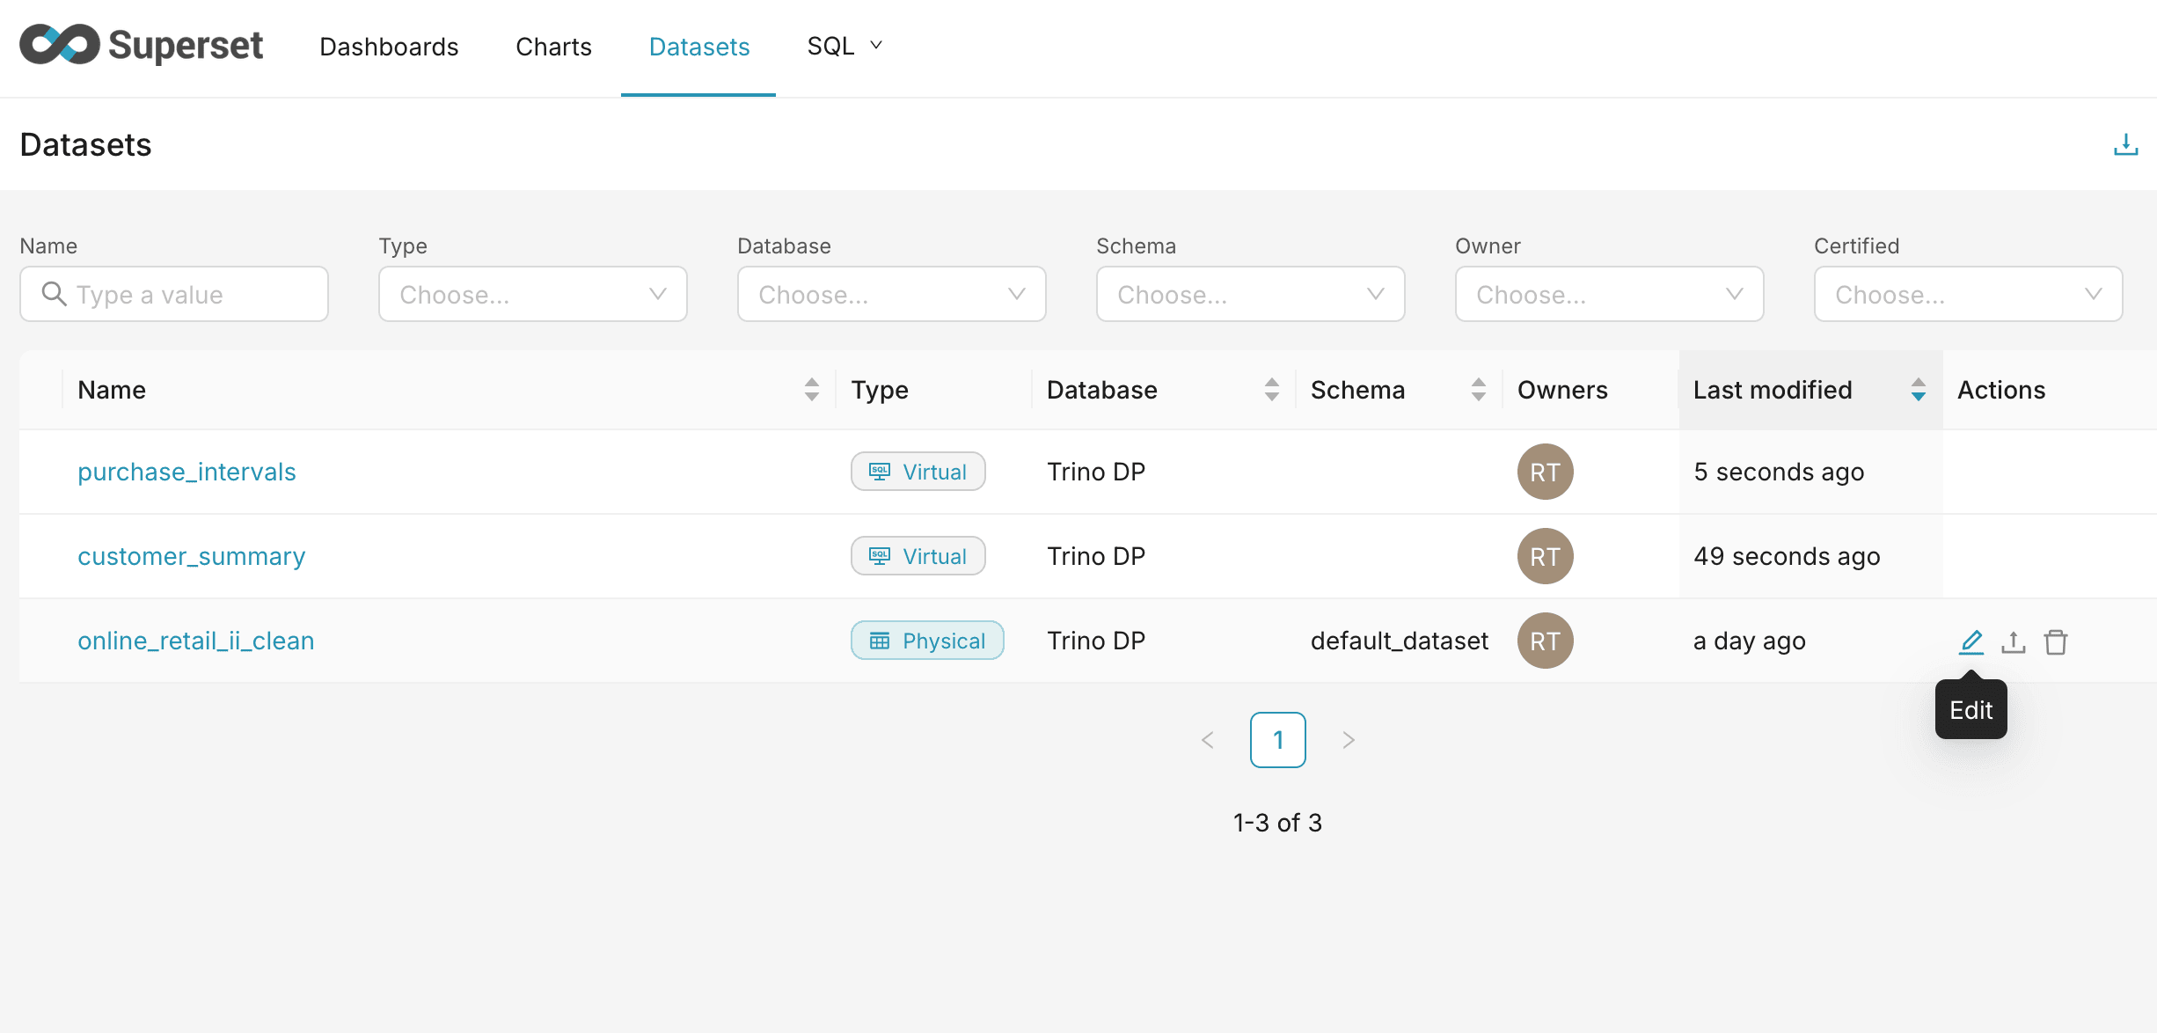
Task: Click the Physical badge for online_retail_ii_clean
Action: coord(926,641)
